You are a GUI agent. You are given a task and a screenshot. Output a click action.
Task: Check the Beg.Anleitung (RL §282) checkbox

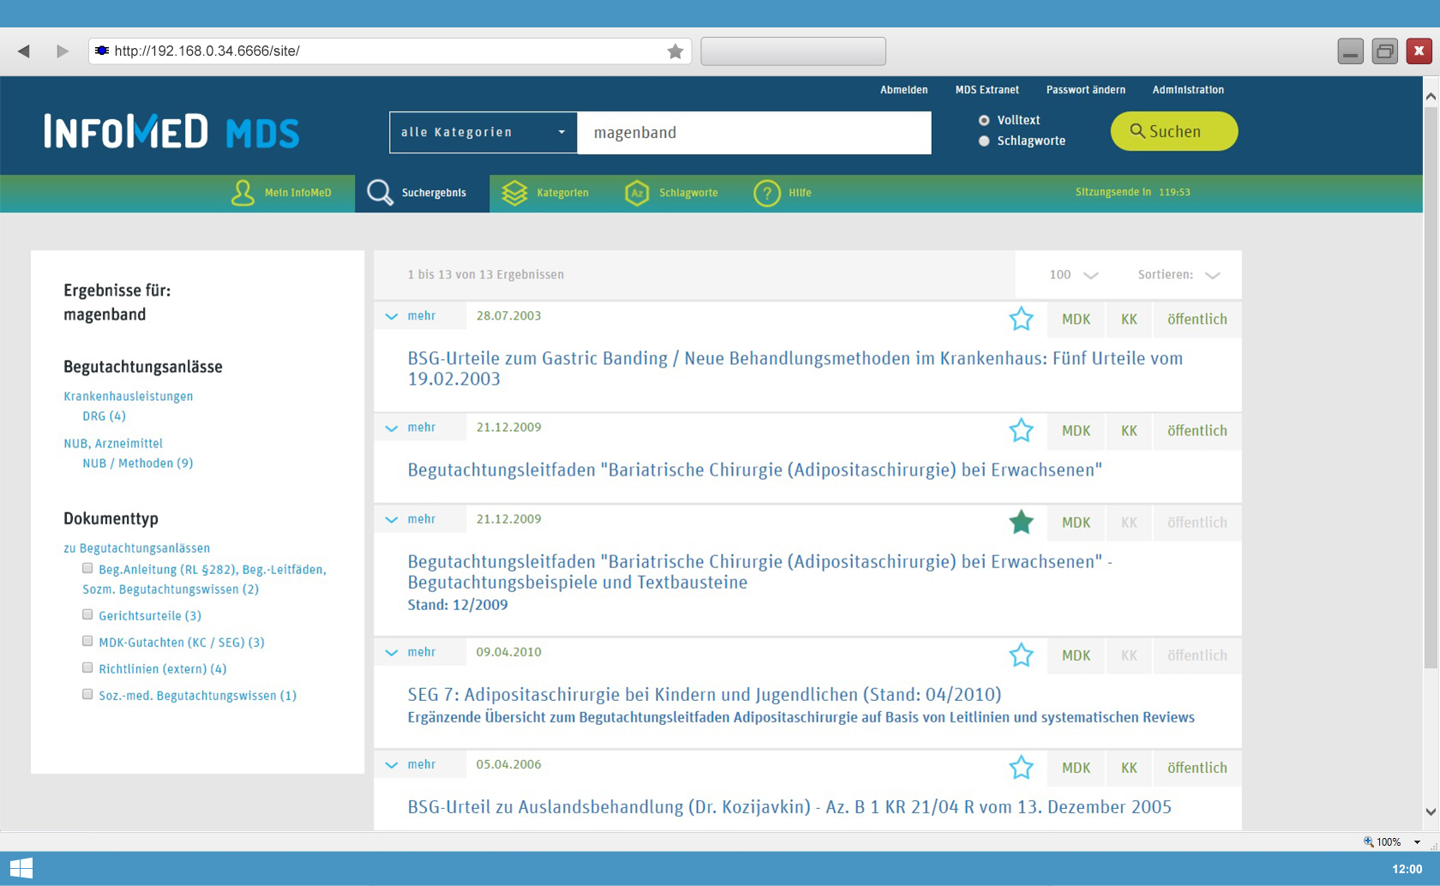pyautogui.click(x=87, y=568)
